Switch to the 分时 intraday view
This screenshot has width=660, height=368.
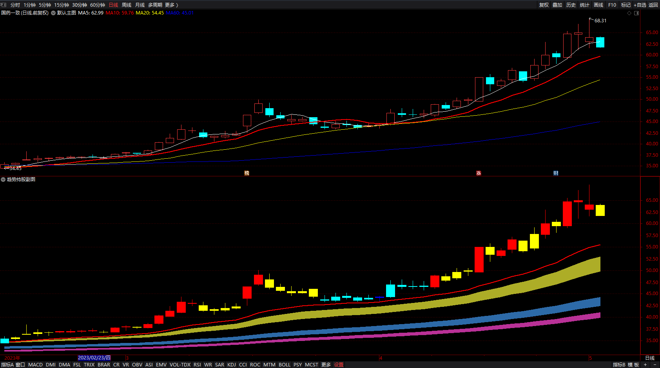pos(15,5)
